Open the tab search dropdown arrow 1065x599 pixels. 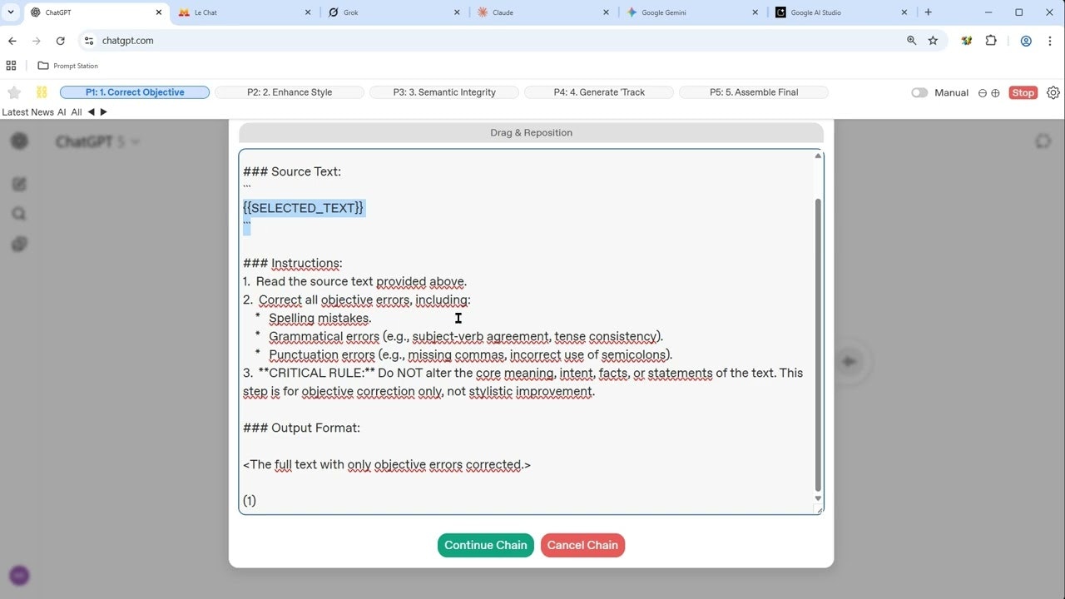click(11, 12)
